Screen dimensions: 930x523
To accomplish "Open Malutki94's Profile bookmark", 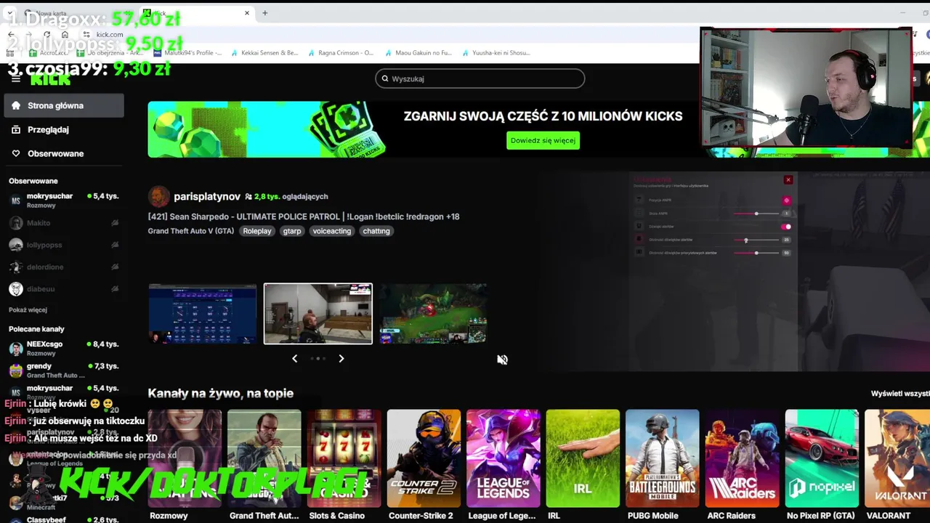I will (x=187, y=53).
